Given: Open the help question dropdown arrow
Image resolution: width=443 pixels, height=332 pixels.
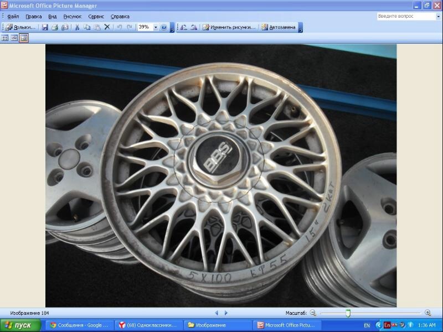Looking at the screenshot, I should (438, 17).
